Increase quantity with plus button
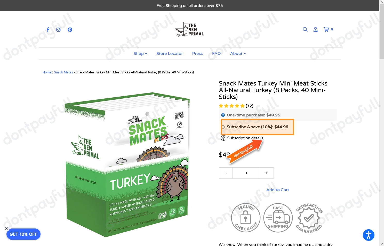This screenshot has height=246, width=384. click(x=267, y=173)
